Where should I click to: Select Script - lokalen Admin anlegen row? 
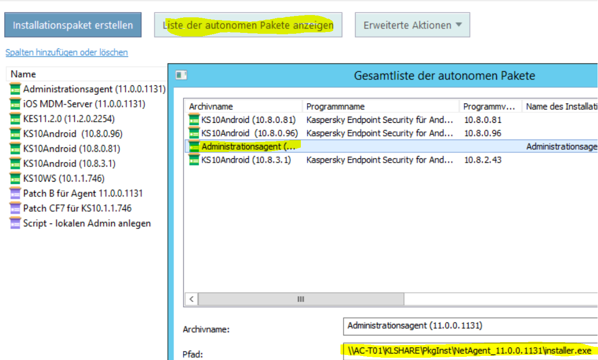click(x=87, y=224)
